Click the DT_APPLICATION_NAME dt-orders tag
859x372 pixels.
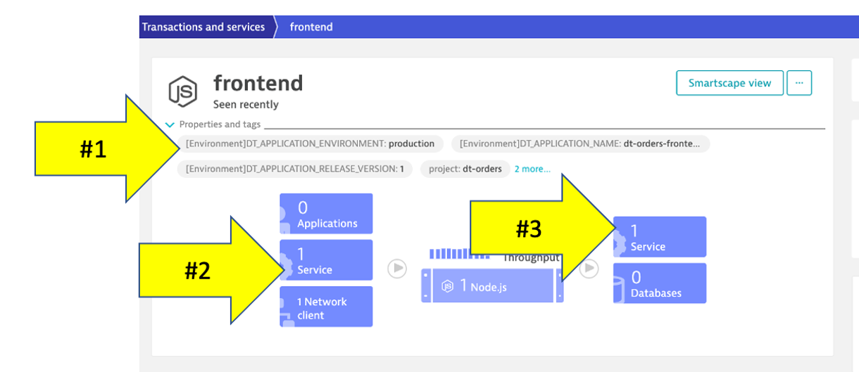pyautogui.click(x=580, y=143)
